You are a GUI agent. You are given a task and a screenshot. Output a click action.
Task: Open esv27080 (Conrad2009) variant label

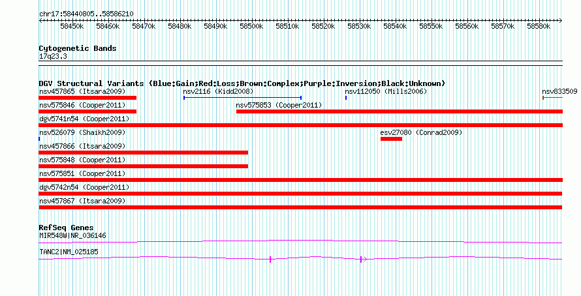click(421, 132)
